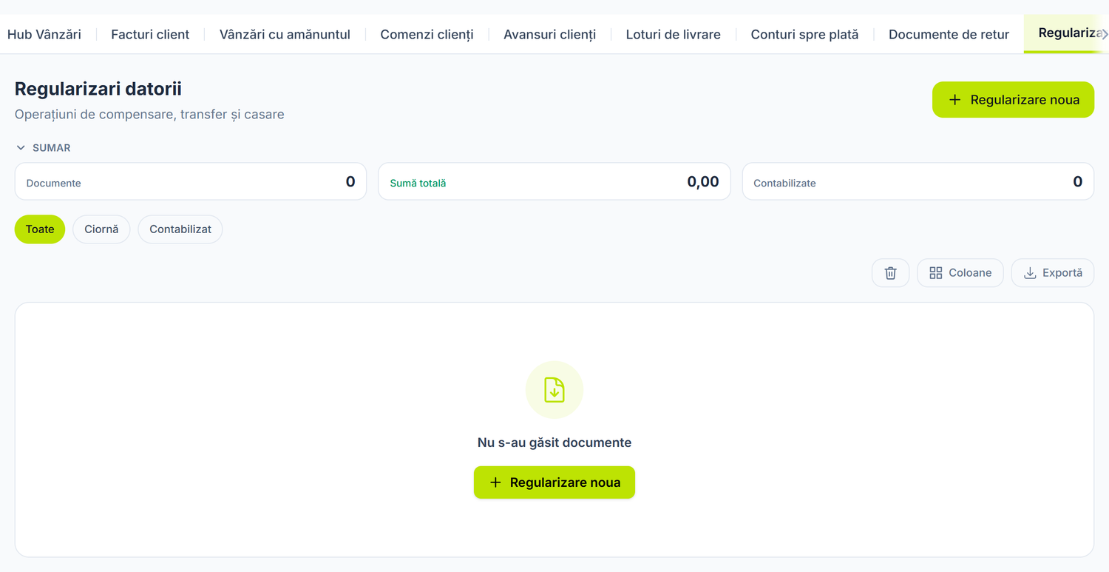
Task: Click the grid icon on Coloane button
Action: [935, 273]
